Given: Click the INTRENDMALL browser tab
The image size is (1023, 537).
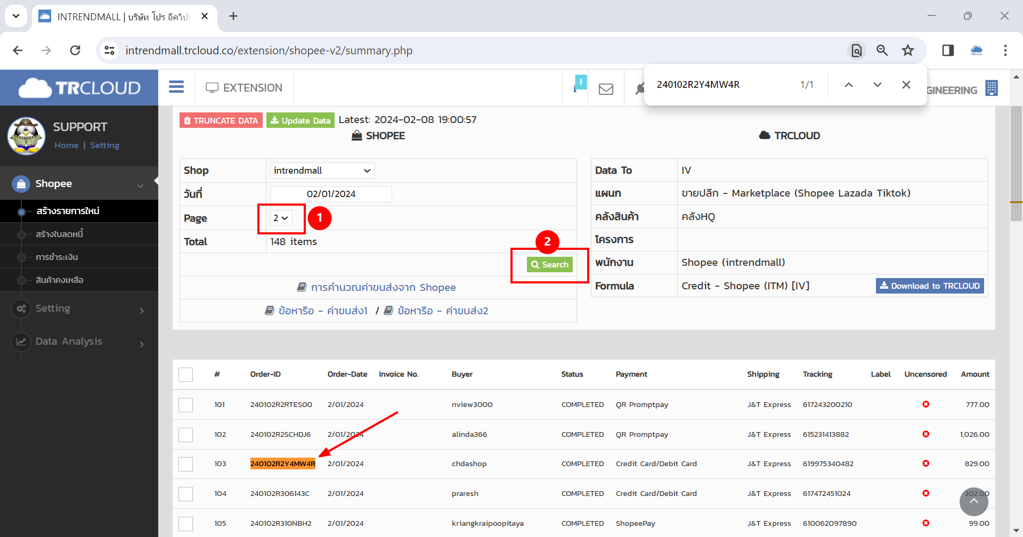Looking at the screenshot, I should (124, 17).
